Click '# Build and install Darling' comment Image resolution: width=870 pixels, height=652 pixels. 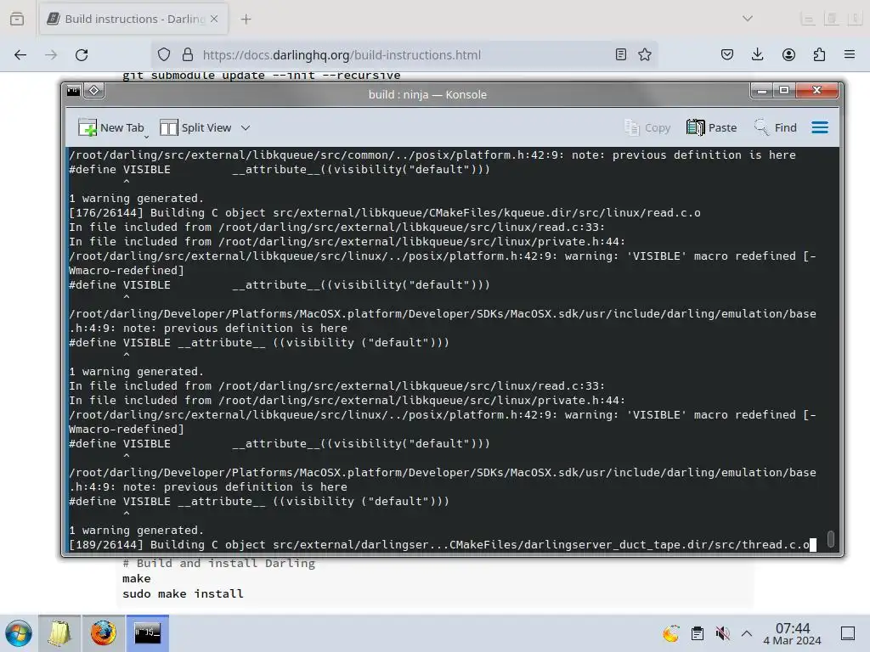click(x=218, y=564)
